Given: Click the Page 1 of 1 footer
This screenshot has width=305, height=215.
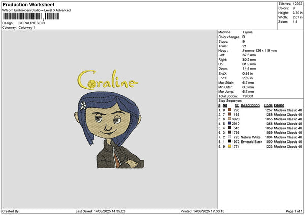Looking at the screenshot, I should point(294,211).
